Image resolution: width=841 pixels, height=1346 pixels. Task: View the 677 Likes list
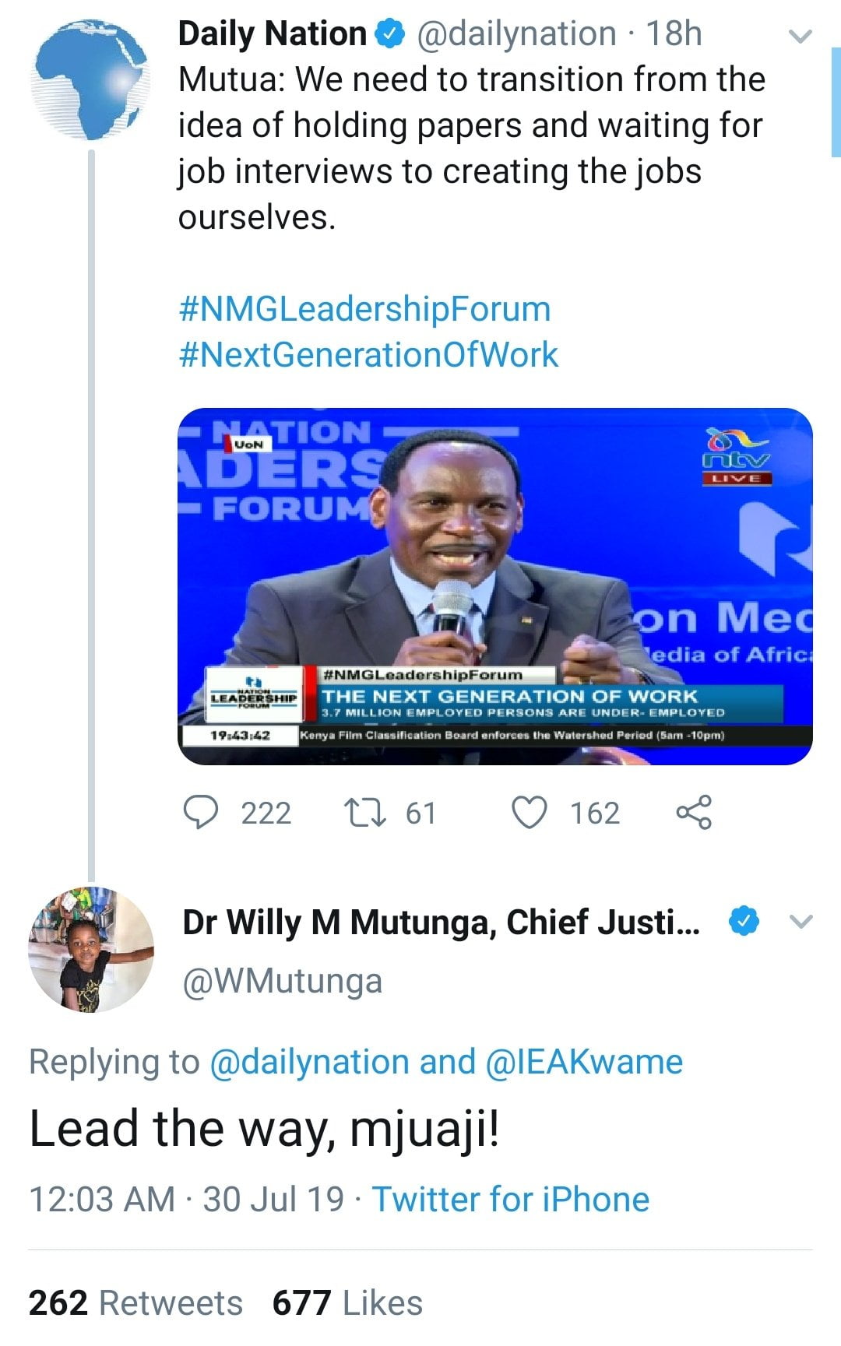[x=347, y=1302]
